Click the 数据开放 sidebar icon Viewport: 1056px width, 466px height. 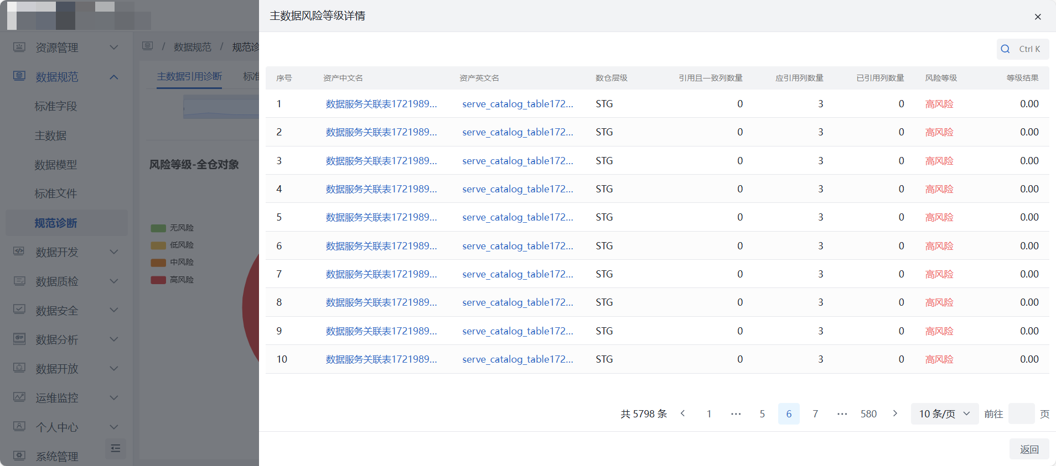[19, 368]
